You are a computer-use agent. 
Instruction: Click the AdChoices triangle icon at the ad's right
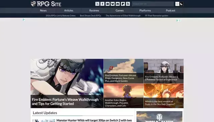[x=177, y=20]
